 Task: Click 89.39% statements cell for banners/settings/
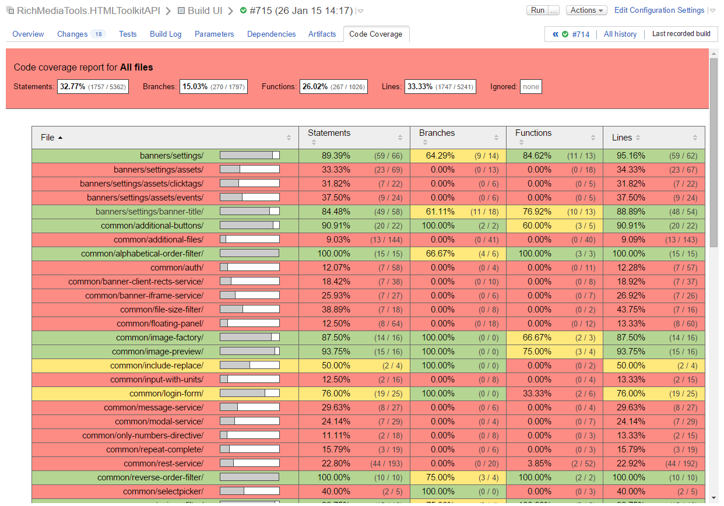point(354,156)
